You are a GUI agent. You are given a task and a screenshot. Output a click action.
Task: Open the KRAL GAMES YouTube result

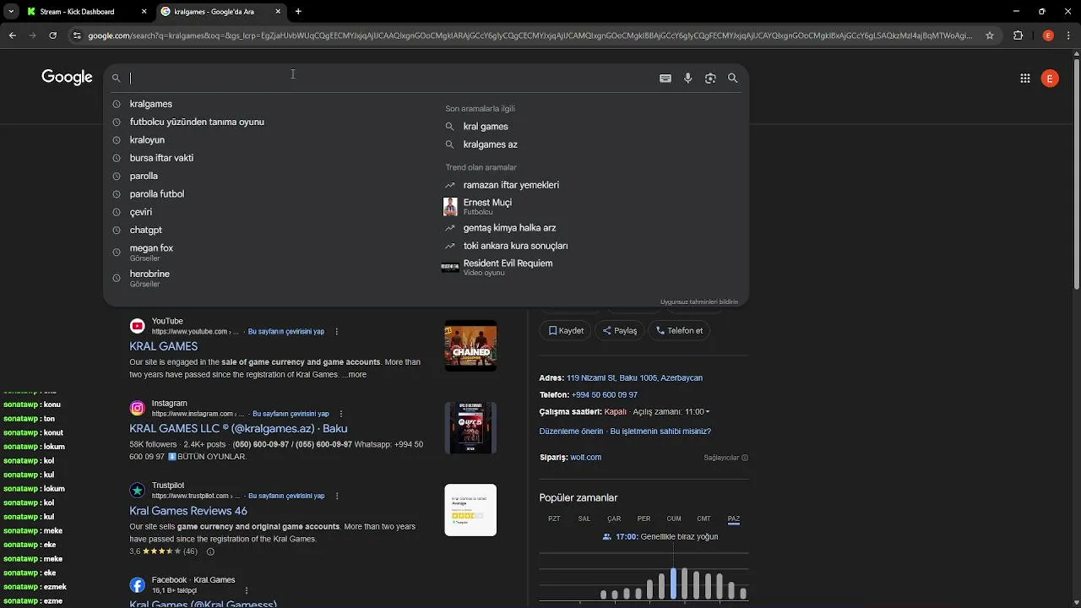163,346
